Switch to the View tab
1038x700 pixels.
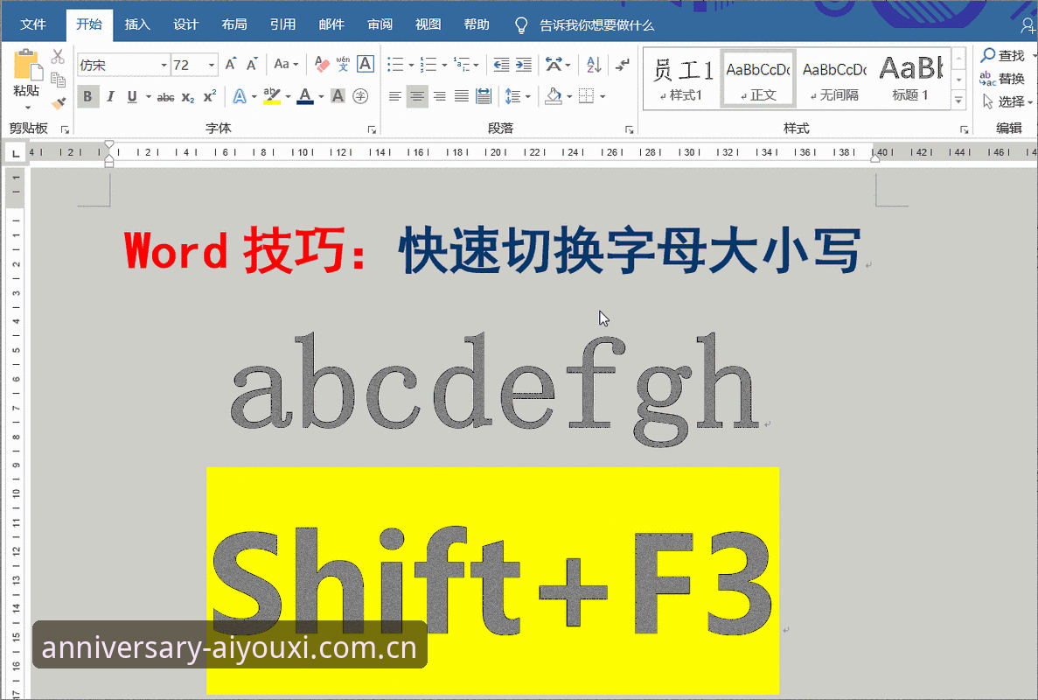click(428, 24)
